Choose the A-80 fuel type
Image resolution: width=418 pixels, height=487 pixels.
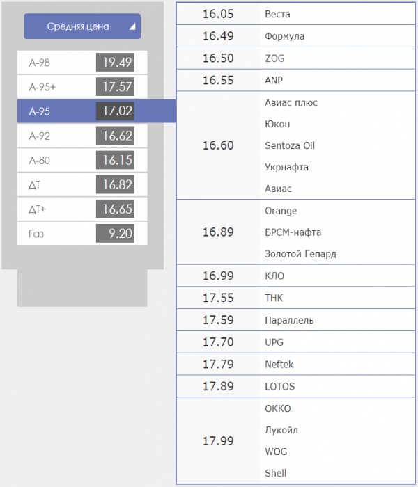tap(82, 160)
